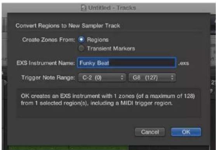The height and width of the screenshot is (150, 216).
Task: Select the Regions radio button
Action: [x=82, y=40]
